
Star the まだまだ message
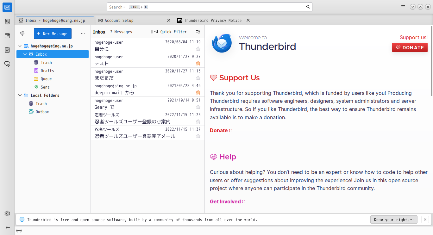[x=198, y=78]
